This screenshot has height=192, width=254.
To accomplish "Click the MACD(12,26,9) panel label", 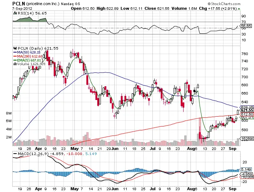I will [33, 154].
